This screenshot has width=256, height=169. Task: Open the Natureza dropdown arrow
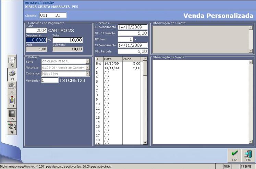click(x=88, y=68)
